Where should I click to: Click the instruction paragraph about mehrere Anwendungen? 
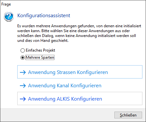(x=79, y=33)
